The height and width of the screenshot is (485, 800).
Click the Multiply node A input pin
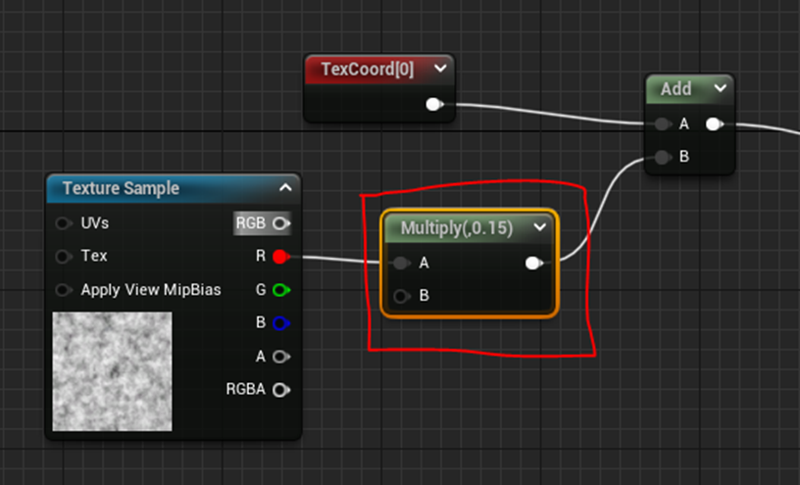401,264
